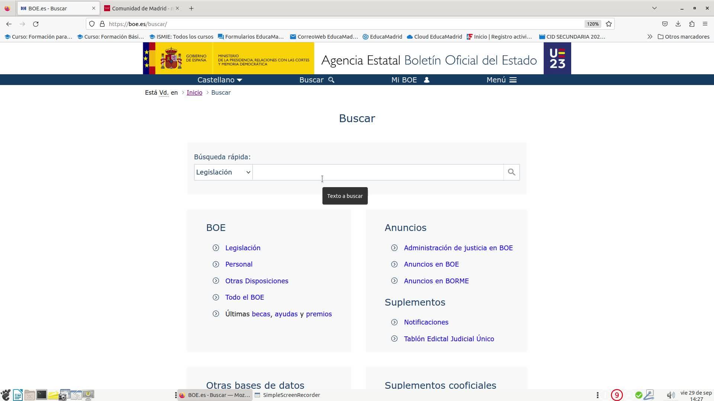This screenshot has height=401, width=714.
Task: Open the Firefox application hamburger menu
Action: (x=705, y=24)
